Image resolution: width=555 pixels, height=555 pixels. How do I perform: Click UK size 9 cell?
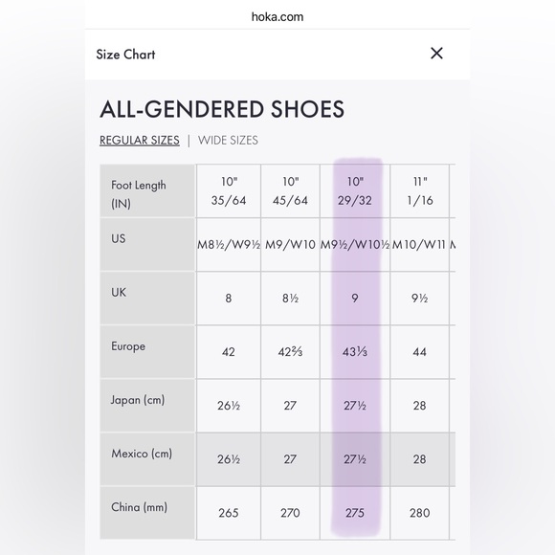pos(355,299)
